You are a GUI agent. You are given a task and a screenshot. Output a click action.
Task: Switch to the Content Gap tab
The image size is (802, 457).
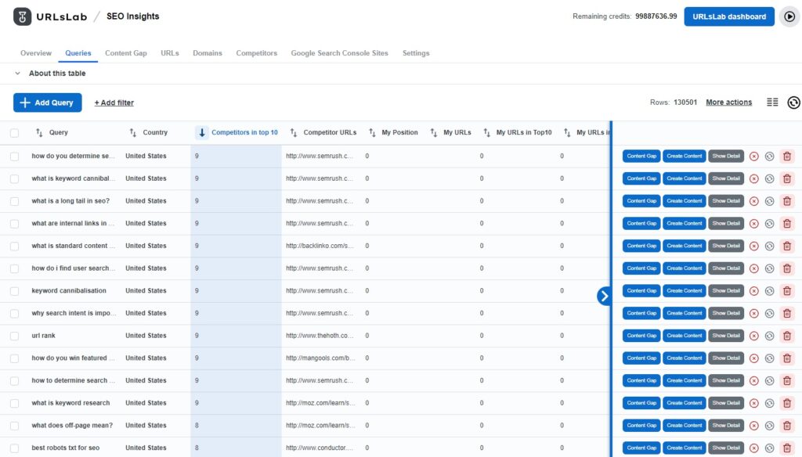(x=126, y=53)
